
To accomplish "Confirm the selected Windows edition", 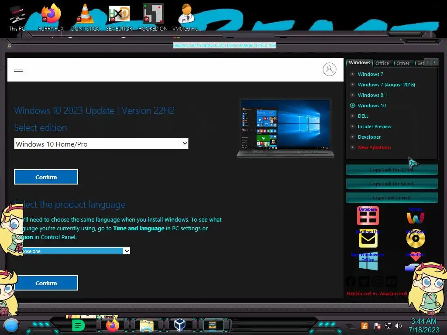I will click(x=46, y=177).
